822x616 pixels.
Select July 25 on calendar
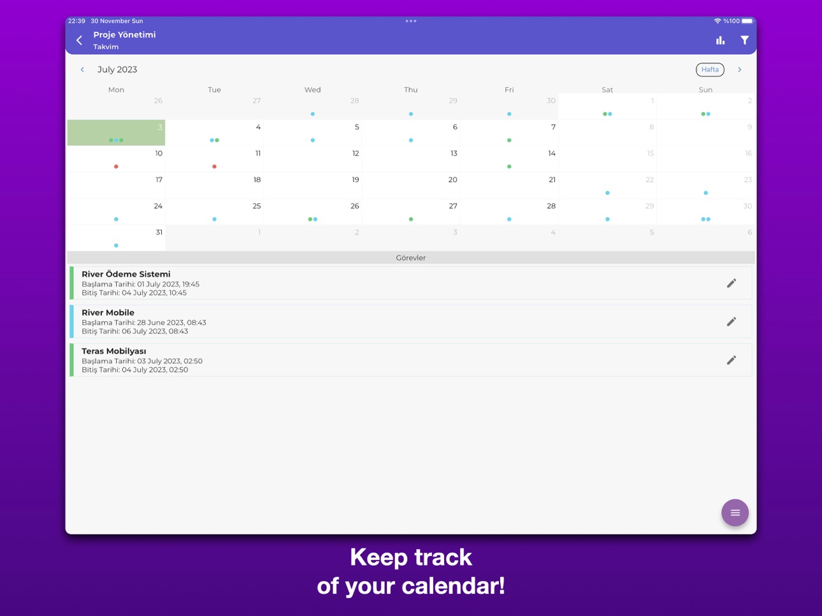(x=215, y=211)
